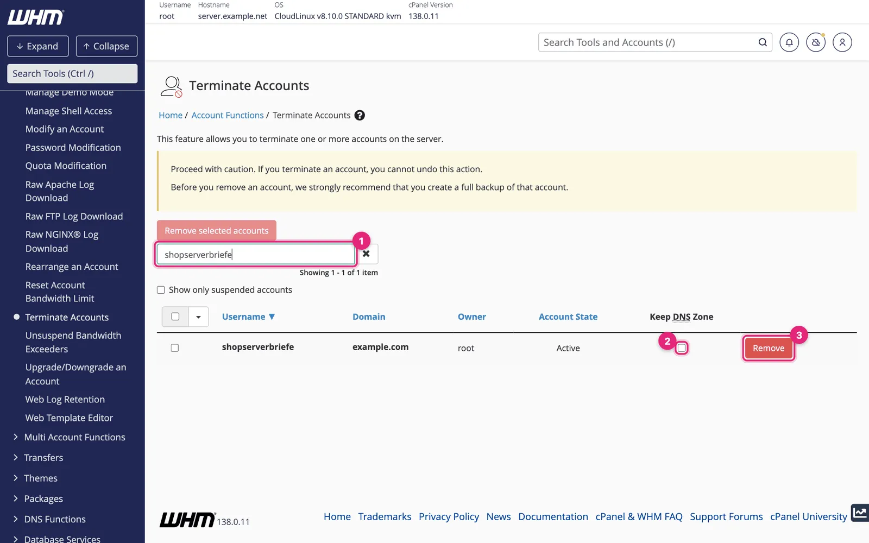The width and height of the screenshot is (869, 543).
Task: Toggle Show only suspended accounts checkbox
Action: pyautogui.click(x=161, y=290)
